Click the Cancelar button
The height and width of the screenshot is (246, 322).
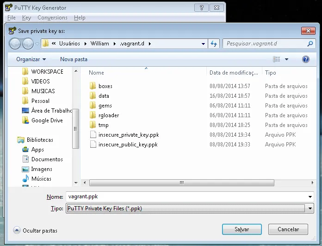[x=288, y=229]
